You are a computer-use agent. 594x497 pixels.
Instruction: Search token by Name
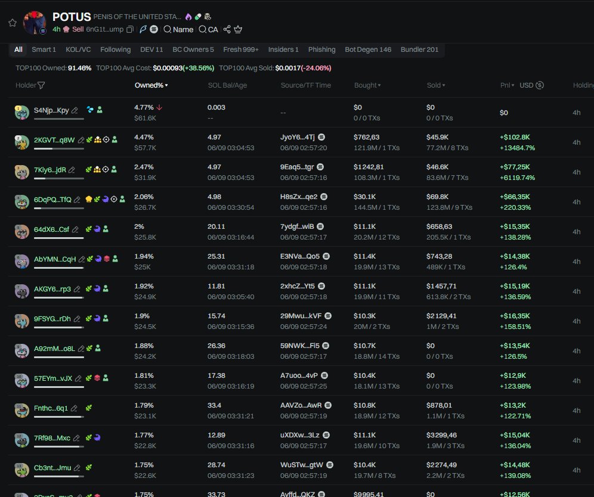[x=178, y=30]
